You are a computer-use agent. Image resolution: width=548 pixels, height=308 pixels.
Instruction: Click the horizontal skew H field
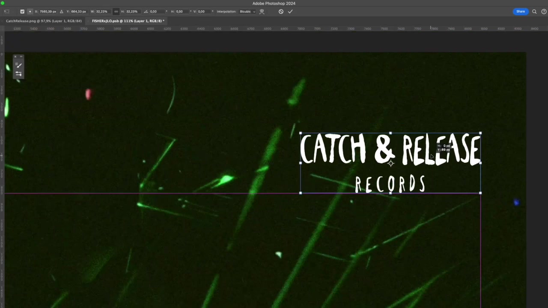(x=183, y=12)
